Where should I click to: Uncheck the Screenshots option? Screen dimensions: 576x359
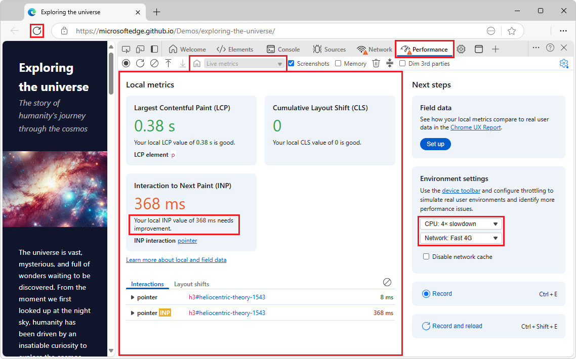point(290,63)
